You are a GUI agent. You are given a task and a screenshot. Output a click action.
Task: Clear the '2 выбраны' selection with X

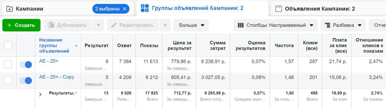point(125,9)
